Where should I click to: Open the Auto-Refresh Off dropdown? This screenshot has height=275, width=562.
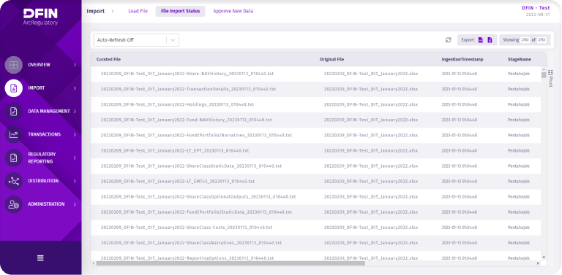tap(136, 40)
